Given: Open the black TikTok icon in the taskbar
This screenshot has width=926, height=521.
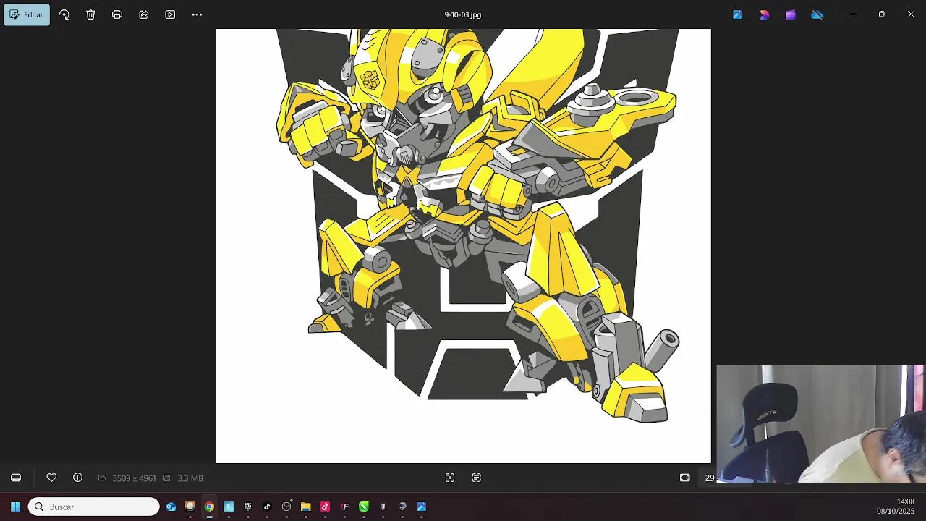Looking at the screenshot, I should (x=267, y=507).
